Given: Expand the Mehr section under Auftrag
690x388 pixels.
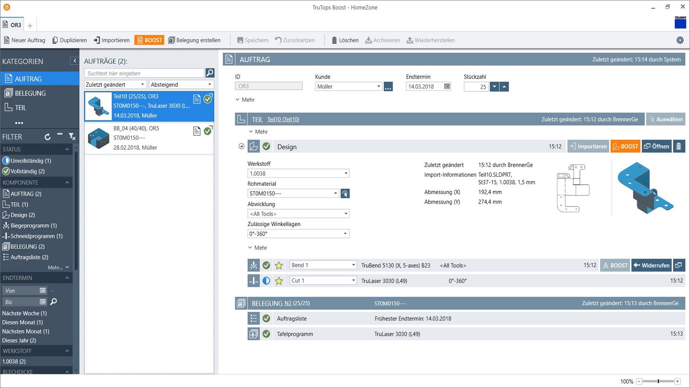Looking at the screenshot, I should pos(245,100).
